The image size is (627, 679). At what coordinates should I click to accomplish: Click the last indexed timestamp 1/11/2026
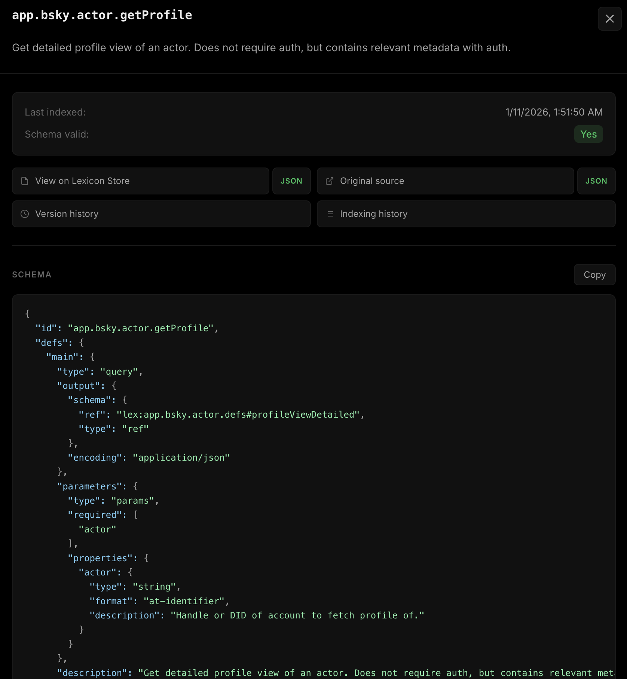click(554, 112)
